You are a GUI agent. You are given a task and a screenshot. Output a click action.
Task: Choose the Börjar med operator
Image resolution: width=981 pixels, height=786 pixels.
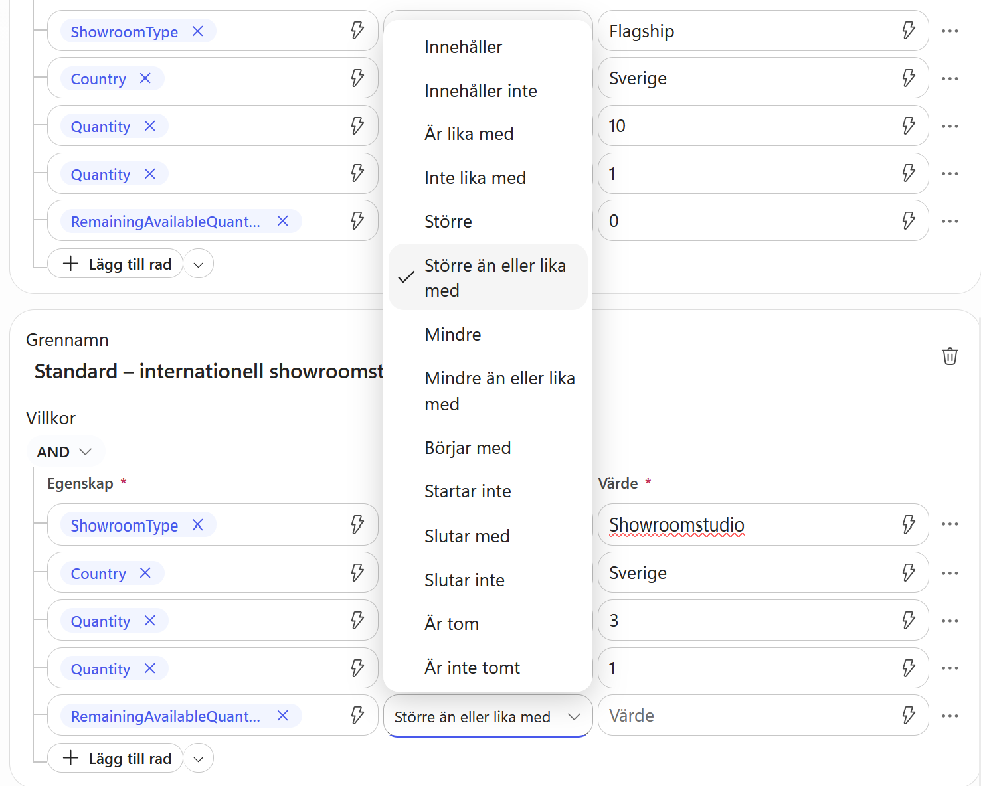(x=488, y=448)
